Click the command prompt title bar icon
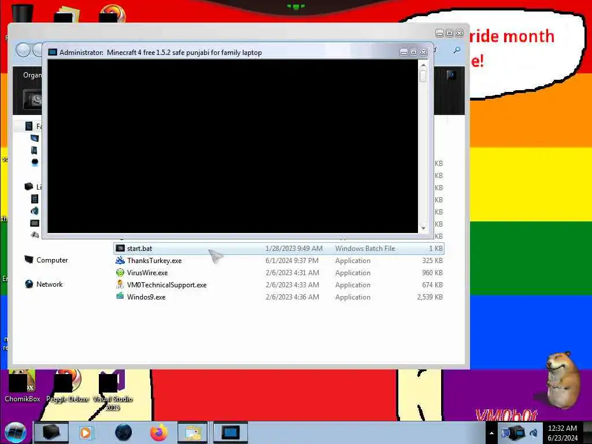This screenshot has height=444, width=592. pos(53,53)
